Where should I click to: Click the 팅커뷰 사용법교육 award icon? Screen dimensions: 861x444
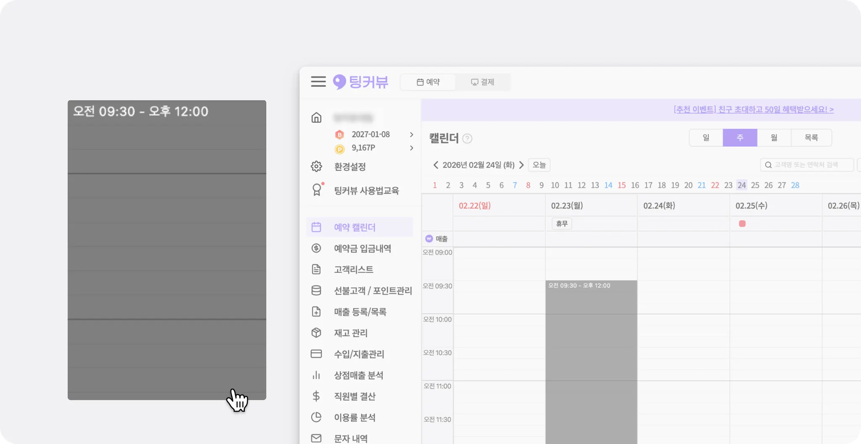pyautogui.click(x=317, y=190)
